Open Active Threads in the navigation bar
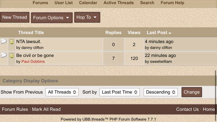Image resolution: width=217 pixels, height=122 pixels. [119, 3]
